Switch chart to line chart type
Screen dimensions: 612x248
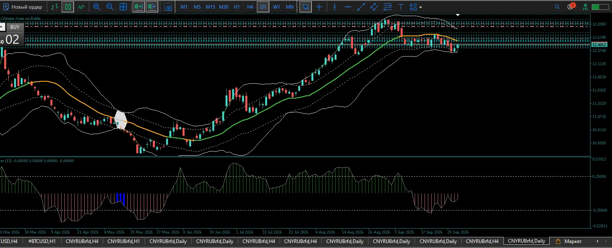click(81, 7)
